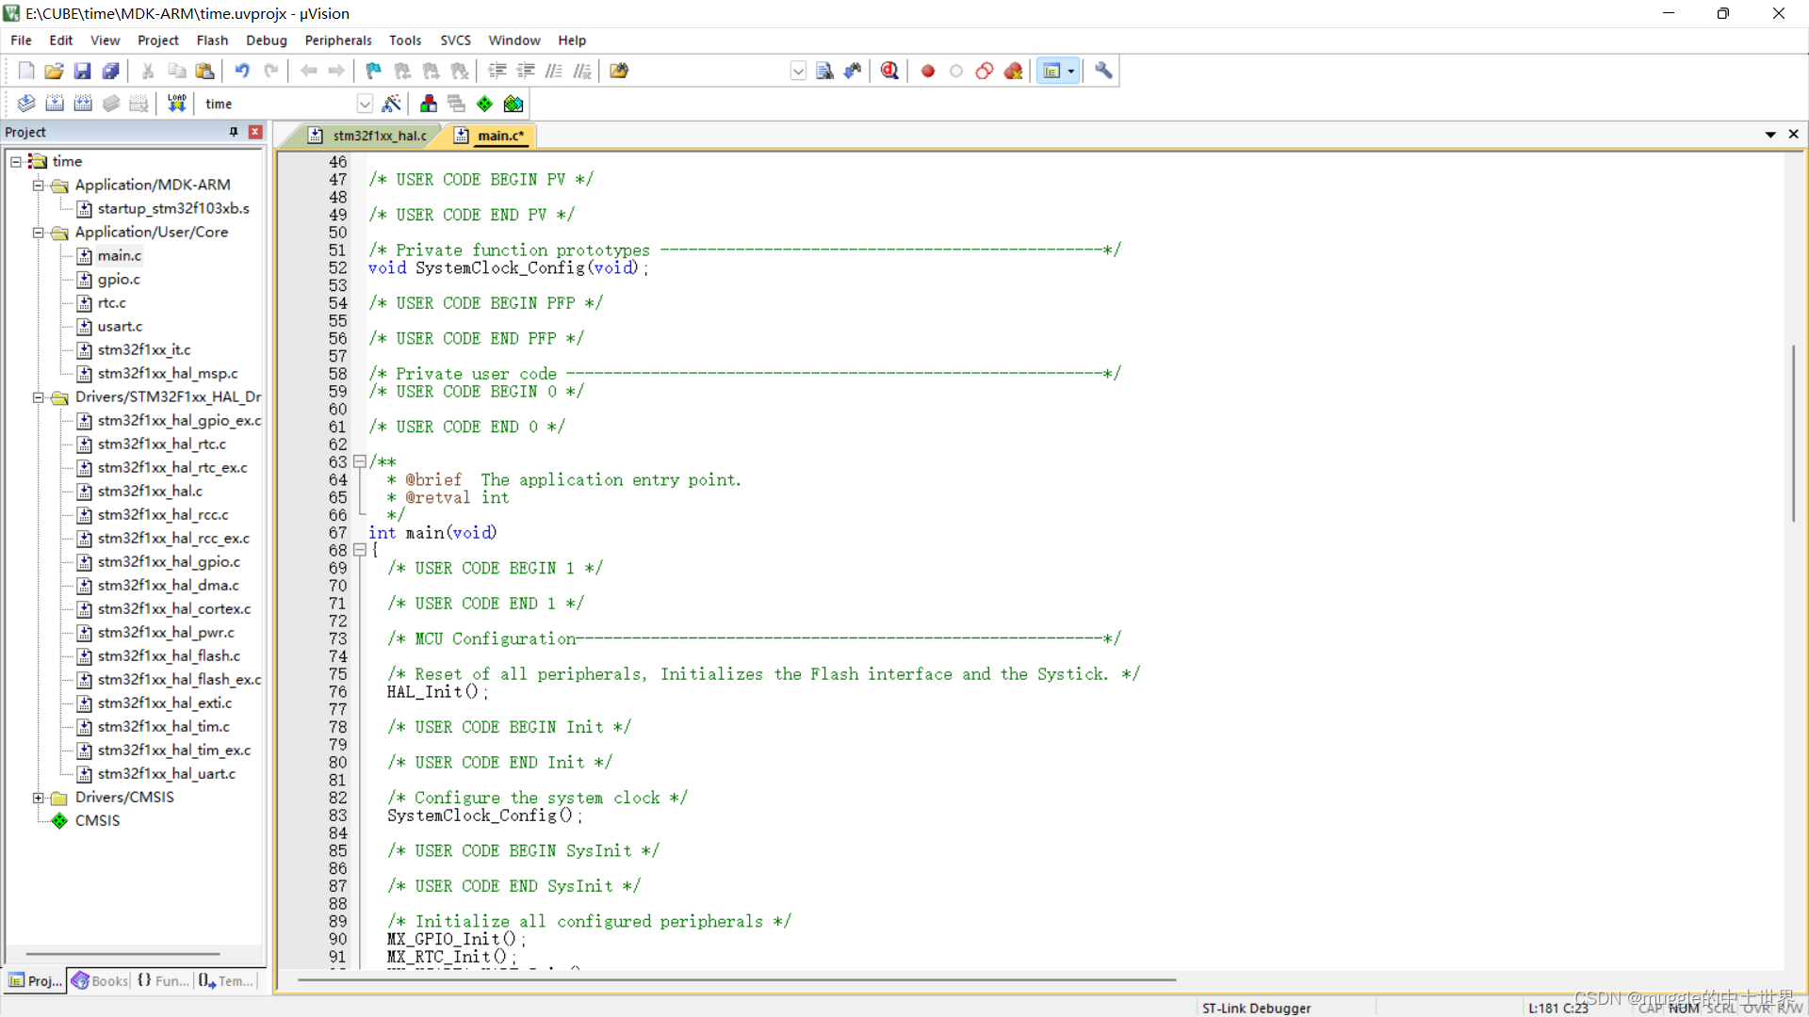The image size is (1809, 1017).
Task: Open the Manage Run-Time Environment
Action: point(484,104)
